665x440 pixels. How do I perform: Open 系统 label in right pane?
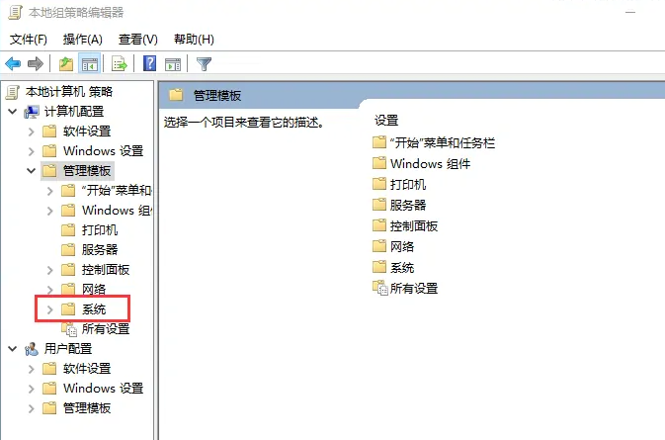point(402,268)
